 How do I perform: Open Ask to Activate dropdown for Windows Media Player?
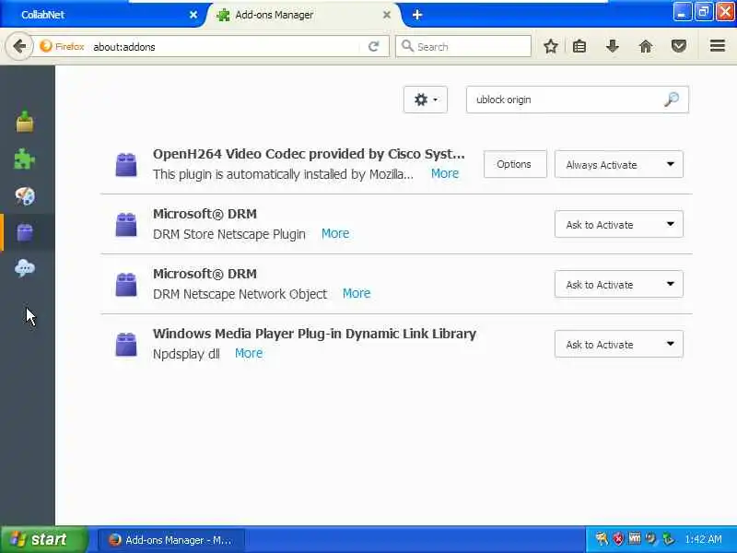click(x=618, y=344)
